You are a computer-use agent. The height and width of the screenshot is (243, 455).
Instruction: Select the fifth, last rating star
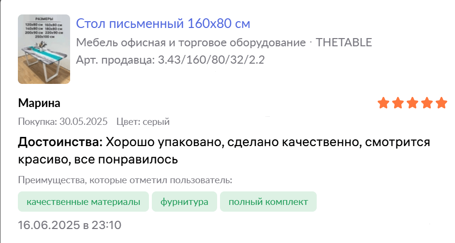point(441,103)
